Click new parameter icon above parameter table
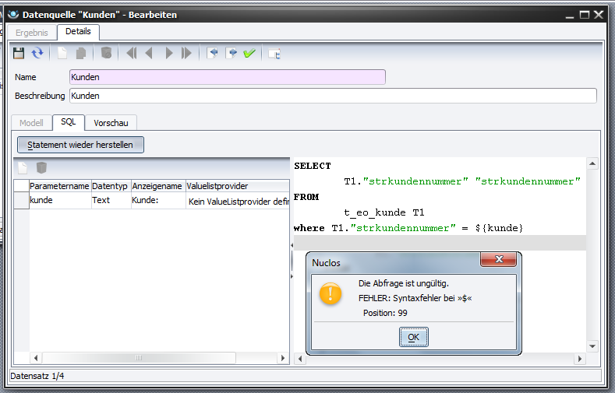The width and height of the screenshot is (615, 393). click(x=23, y=168)
